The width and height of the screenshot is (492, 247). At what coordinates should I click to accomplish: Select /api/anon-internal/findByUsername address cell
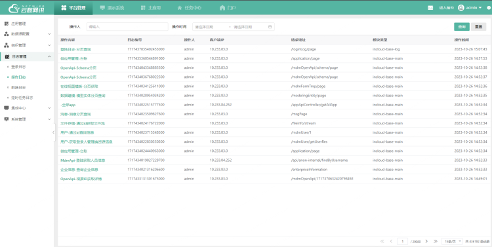[319, 160]
